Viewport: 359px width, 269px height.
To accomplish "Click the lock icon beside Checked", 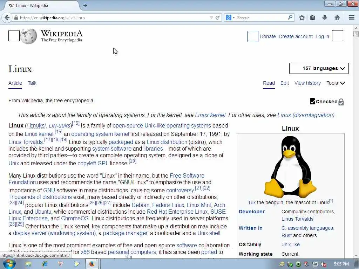I will pos(341,102).
